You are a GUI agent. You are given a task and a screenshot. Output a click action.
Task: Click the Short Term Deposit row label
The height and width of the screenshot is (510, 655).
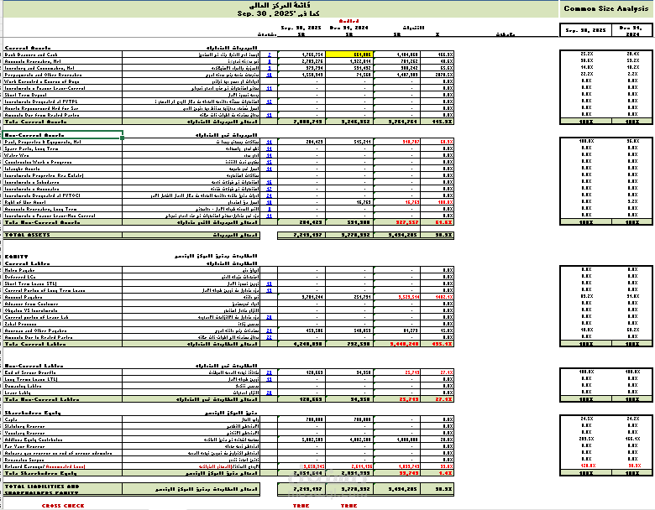tap(63, 95)
